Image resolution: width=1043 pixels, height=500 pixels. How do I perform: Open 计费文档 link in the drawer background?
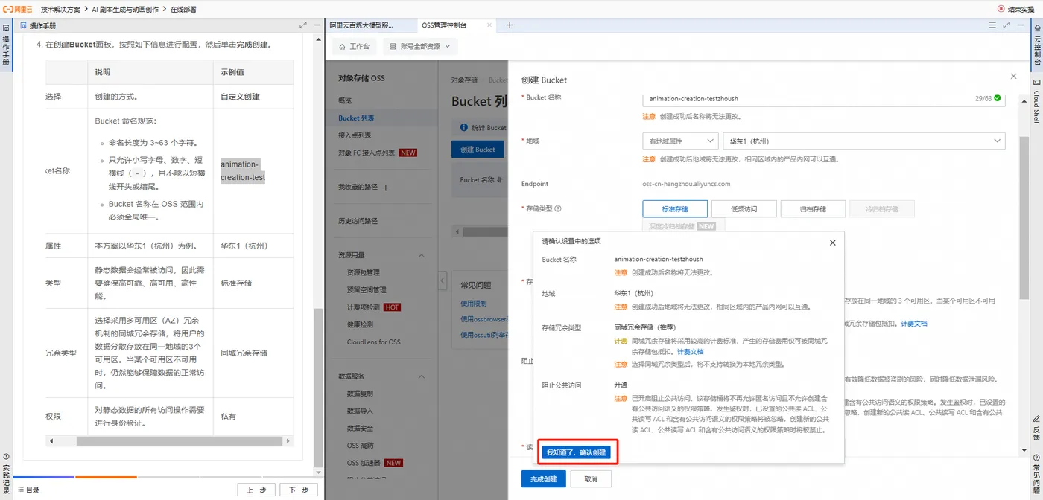coord(914,324)
